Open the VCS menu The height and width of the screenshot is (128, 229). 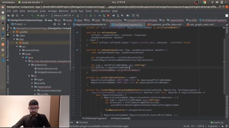pos(96,11)
